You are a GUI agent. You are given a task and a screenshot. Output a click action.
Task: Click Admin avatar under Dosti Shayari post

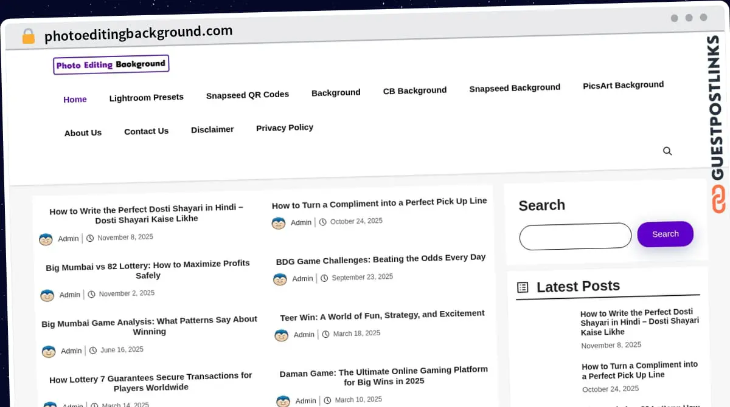(46, 239)
